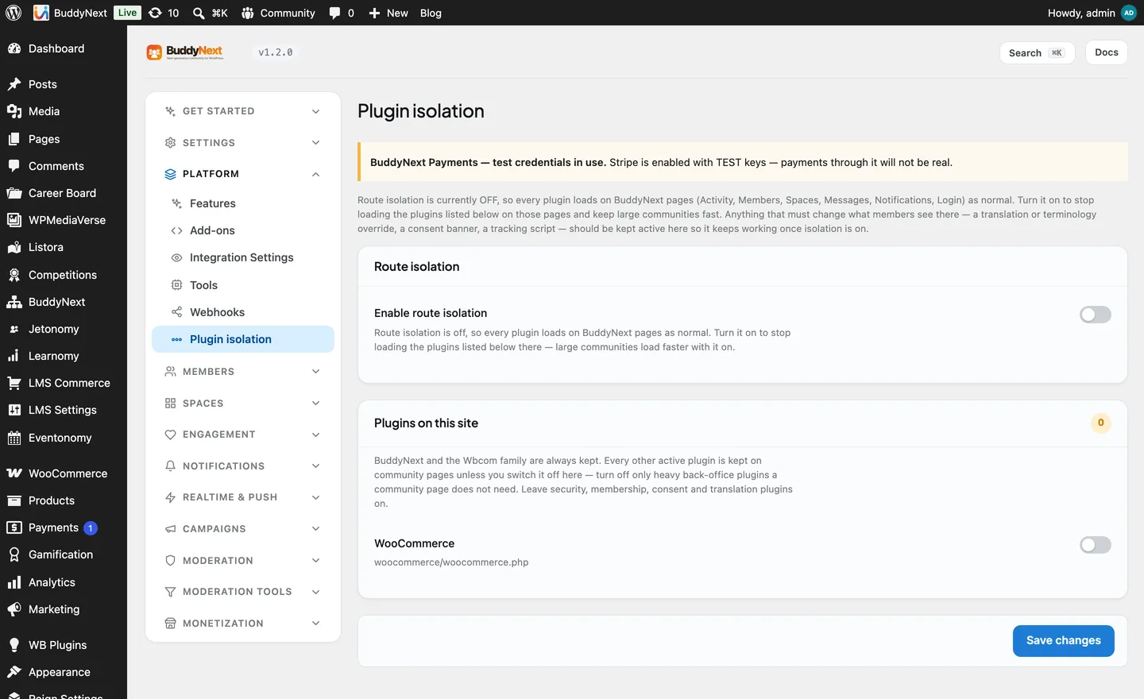This screenshot has height=699, width=1144.
Task: Click the admin bar search magnifier icon
Action: [199, 13]
